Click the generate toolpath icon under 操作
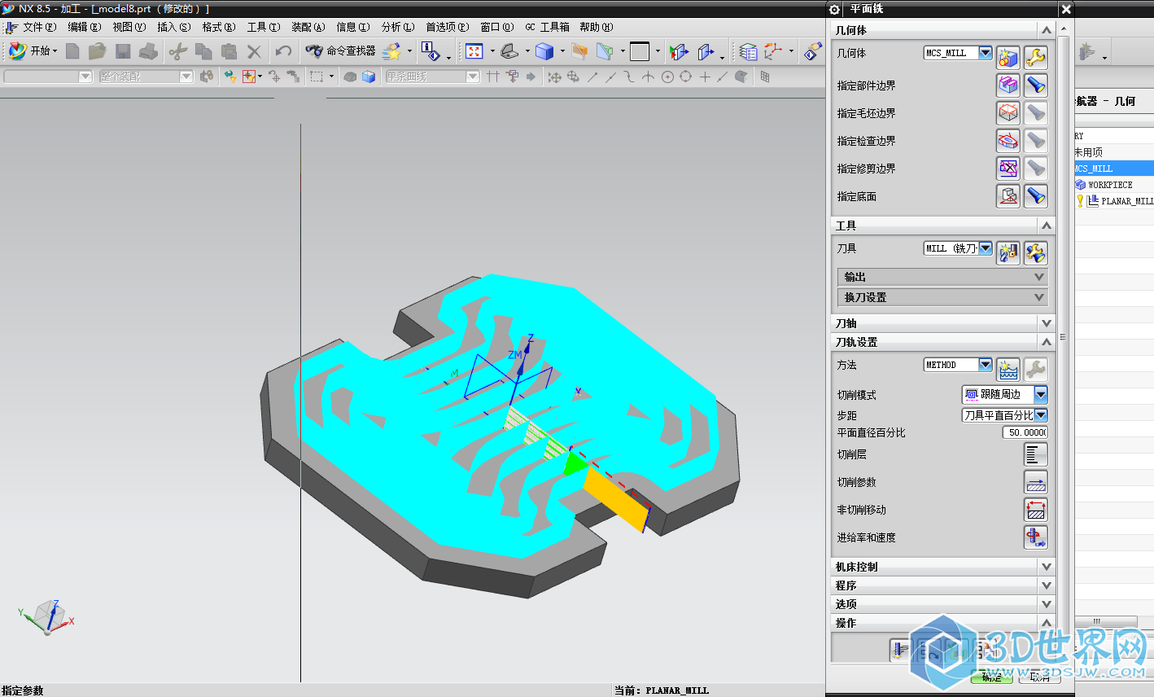 coord(901,650)
